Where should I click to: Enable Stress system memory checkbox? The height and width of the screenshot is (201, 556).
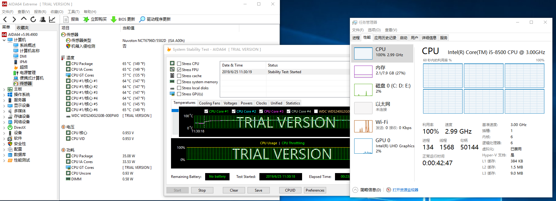179,82
